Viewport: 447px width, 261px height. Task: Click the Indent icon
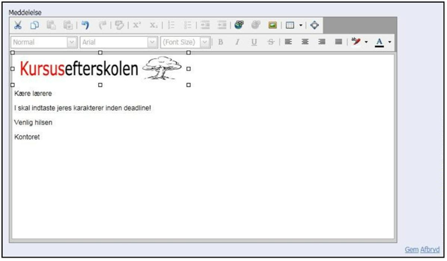click(x=205, y=25)
